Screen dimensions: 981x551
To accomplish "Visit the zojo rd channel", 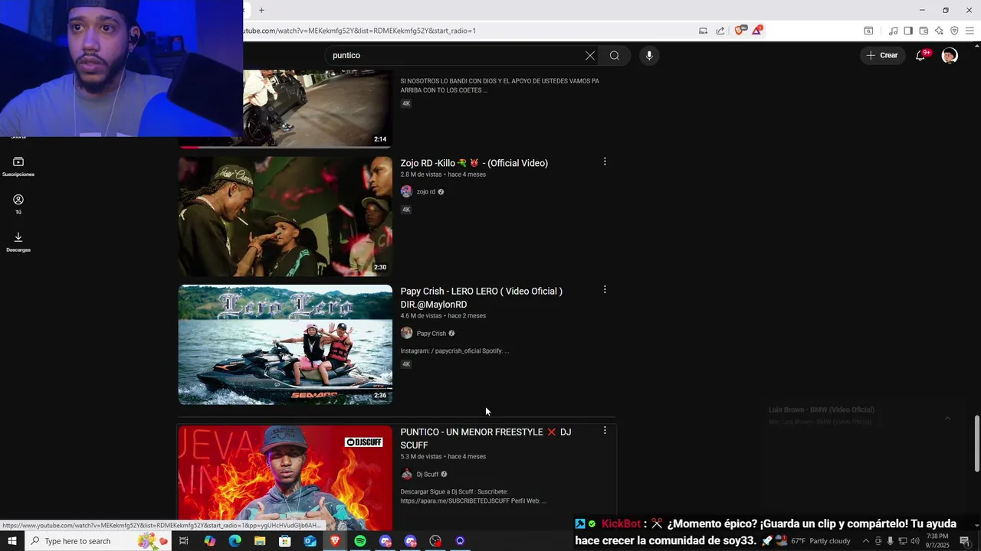I will [426, 192].
